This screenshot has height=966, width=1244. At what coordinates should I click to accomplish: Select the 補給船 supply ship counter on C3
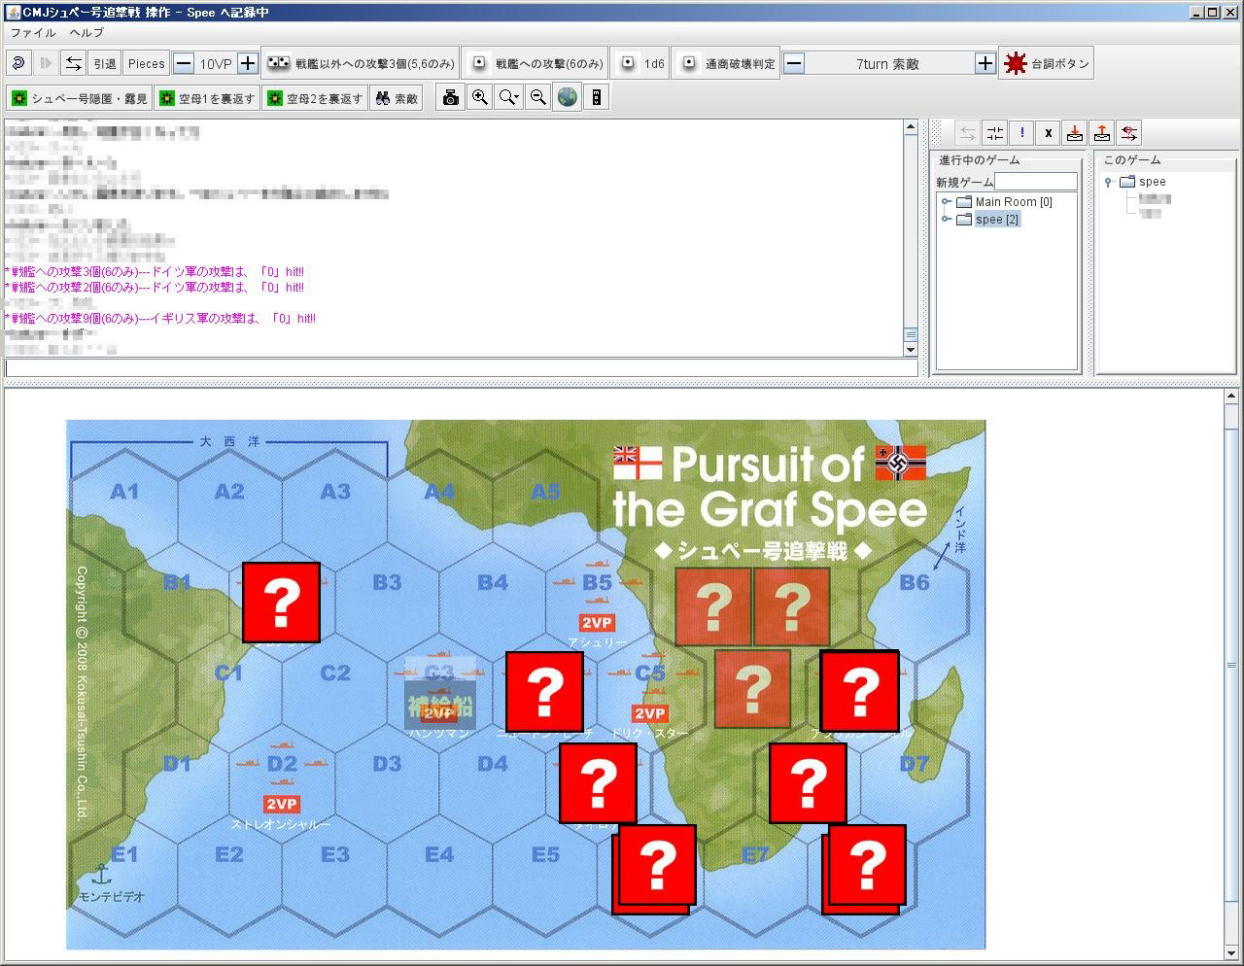point(440,693)
